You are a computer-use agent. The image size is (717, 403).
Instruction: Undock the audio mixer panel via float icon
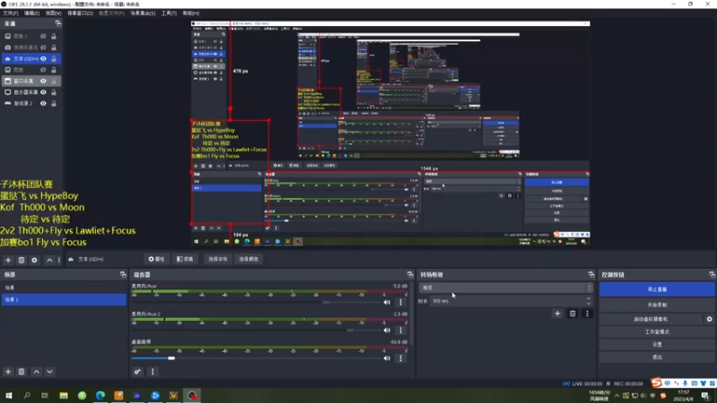[410, 275]
